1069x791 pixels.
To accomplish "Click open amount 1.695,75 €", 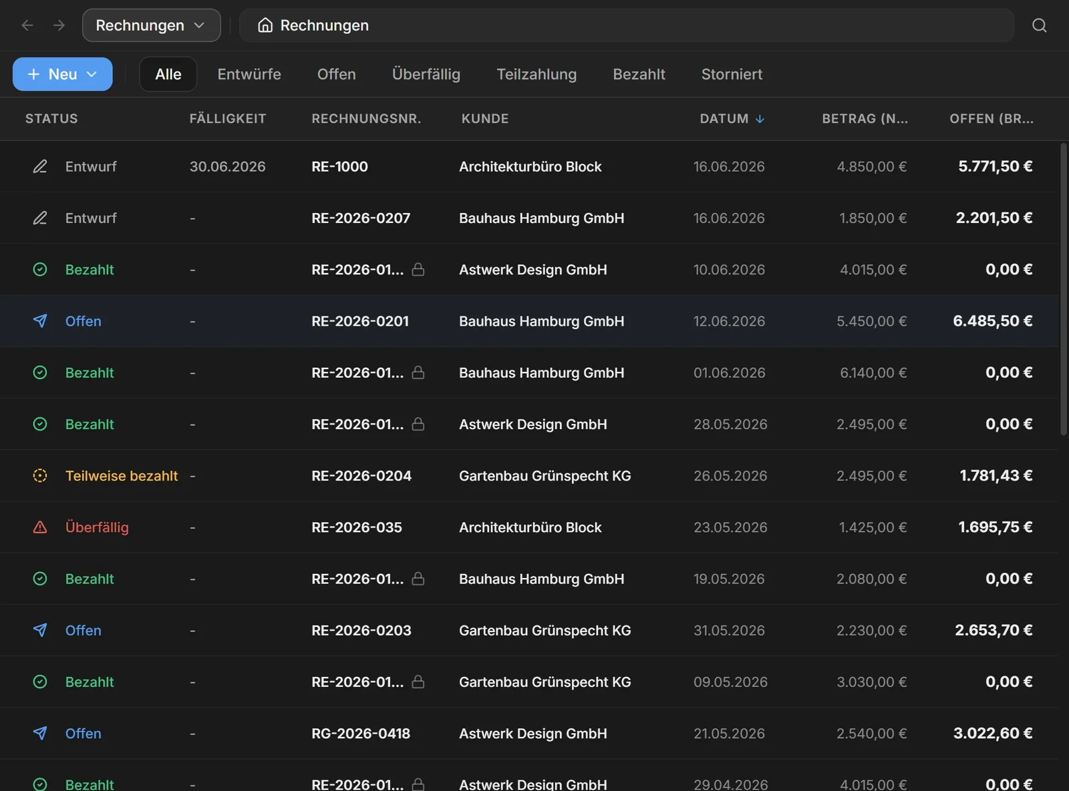I will click(996, 527).
